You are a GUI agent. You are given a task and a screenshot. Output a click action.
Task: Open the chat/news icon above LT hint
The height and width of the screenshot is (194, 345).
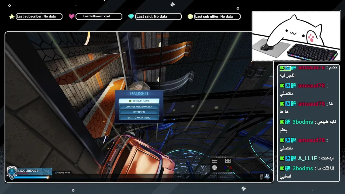point(261,175)
